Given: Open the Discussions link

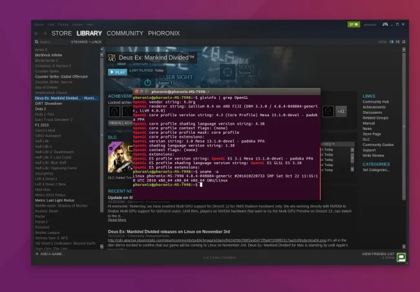Looking at the screenshot, I should click(372, 112).
